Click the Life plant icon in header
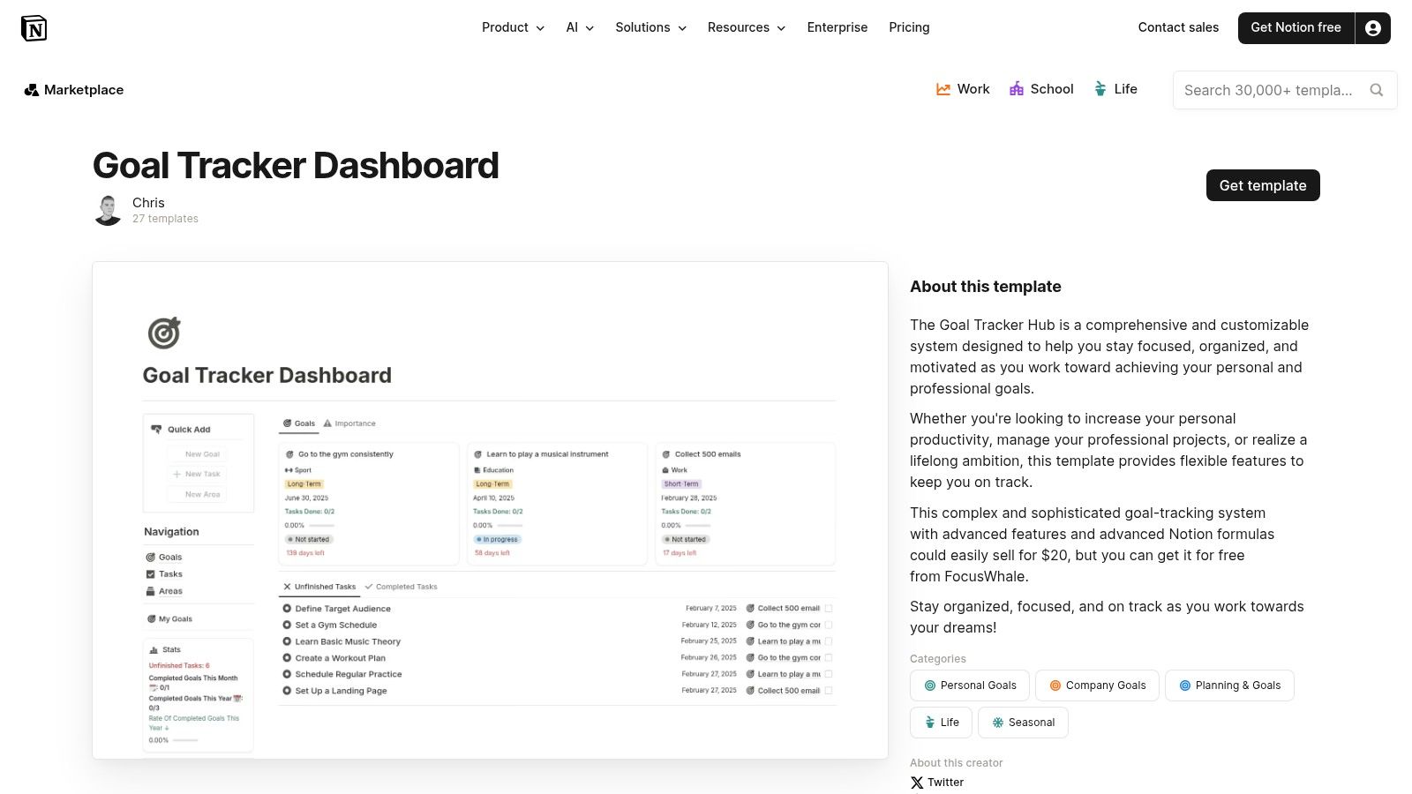Viewport: 1412px width, 794px height. [x=1100, y=89]
